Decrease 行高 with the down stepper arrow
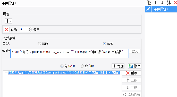 (30, 31)
